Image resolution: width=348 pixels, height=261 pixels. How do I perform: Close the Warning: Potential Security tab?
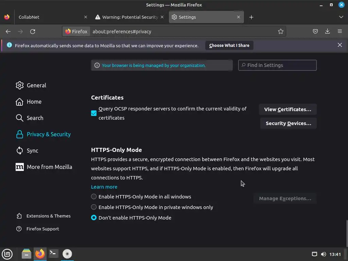coord(162,17)
